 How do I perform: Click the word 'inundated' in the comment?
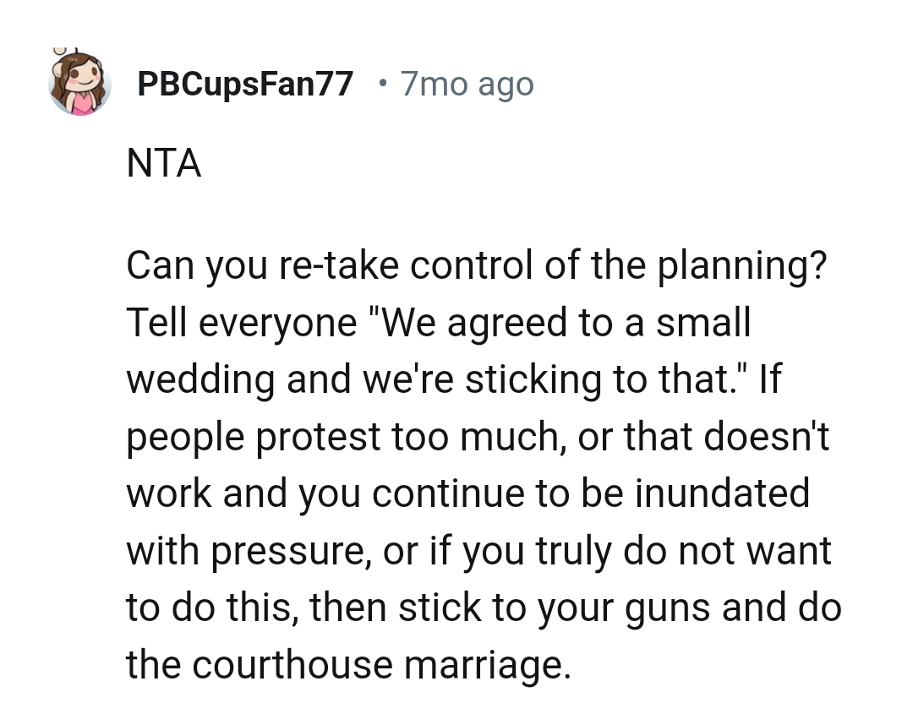pos(722,493)
